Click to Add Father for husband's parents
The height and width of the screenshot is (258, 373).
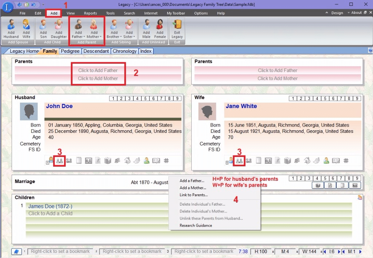(x=98, y=70)
